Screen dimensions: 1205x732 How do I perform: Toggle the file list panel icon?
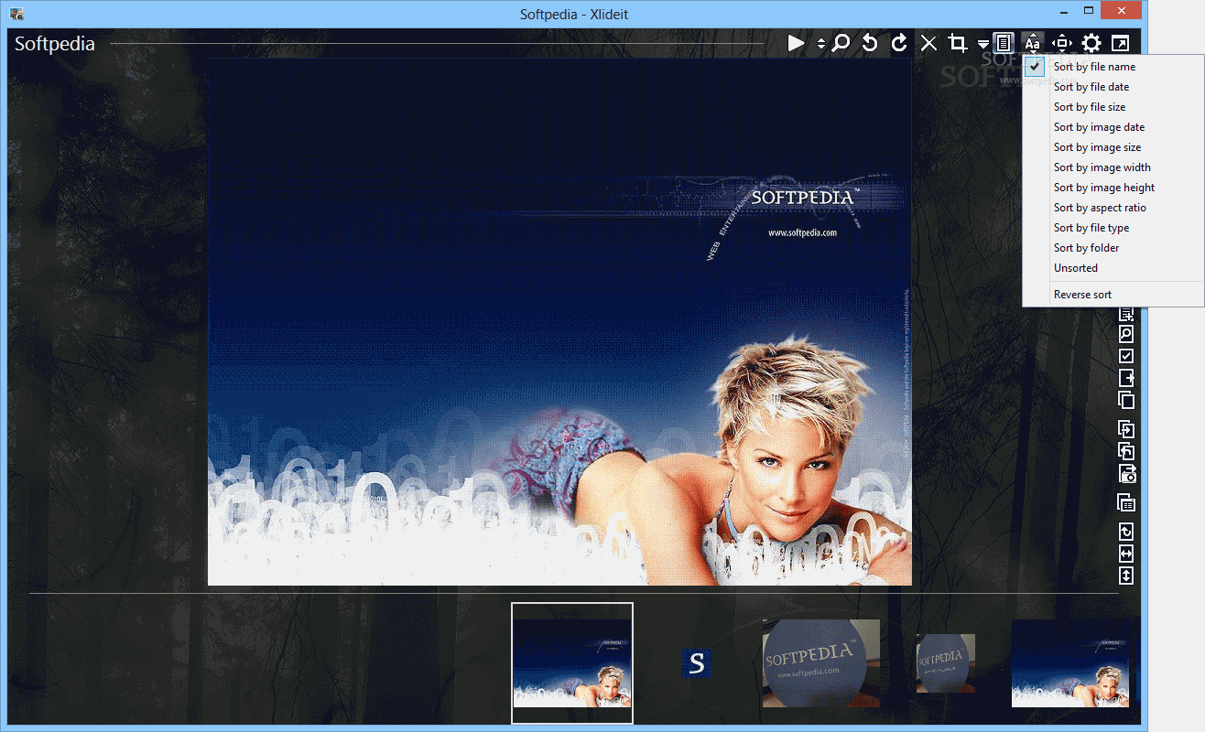1004,43
